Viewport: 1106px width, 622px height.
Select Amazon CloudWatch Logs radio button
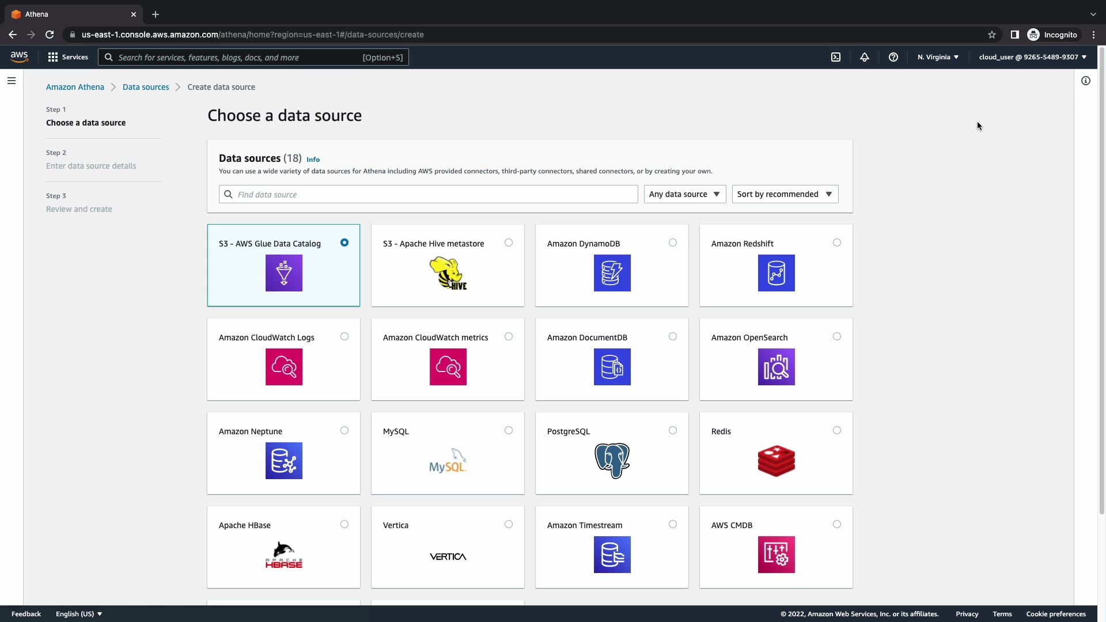point(344,336)
